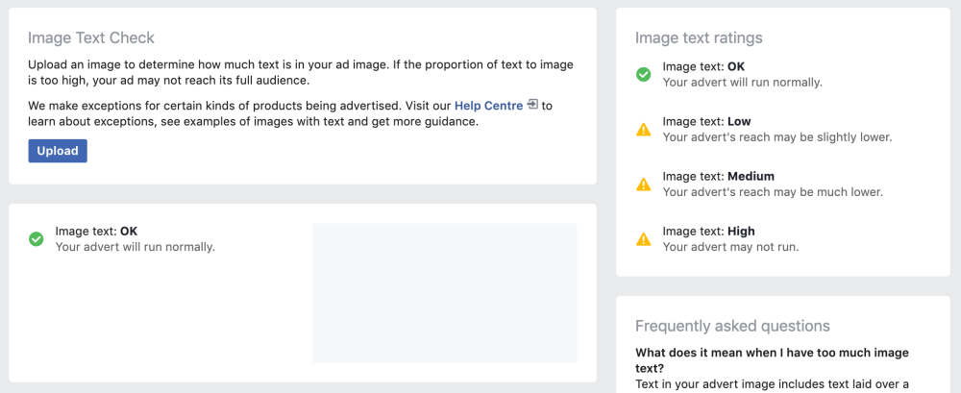Open the Help Centre link
961x393 pixels.
(488, 106)
